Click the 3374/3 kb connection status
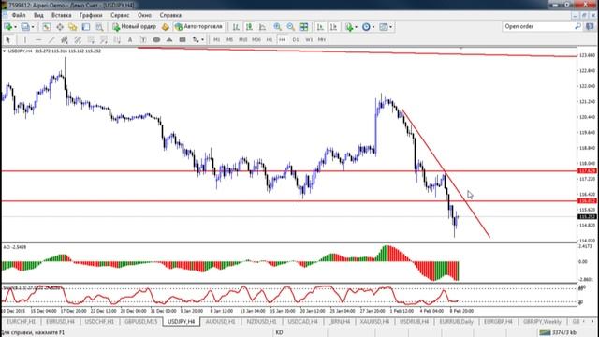Image resolution: width=599 pixels, height=337 pixels. [558, 332]
